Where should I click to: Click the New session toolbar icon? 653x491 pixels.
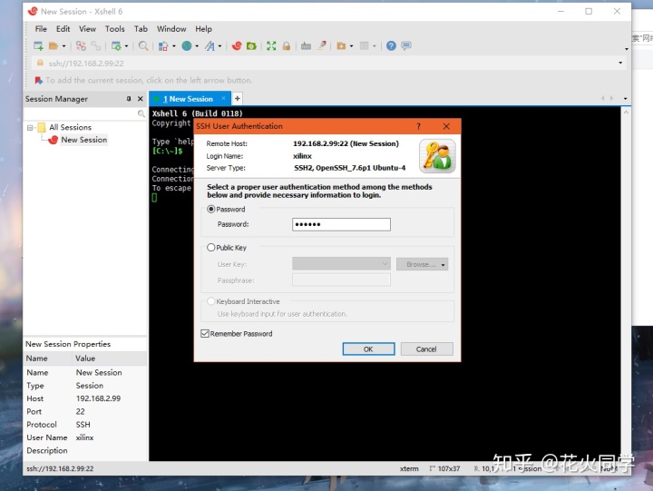[x=38, y=46]
